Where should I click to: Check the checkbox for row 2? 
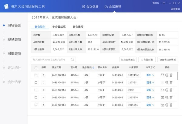pyautogui.click(x=36, y=83)
